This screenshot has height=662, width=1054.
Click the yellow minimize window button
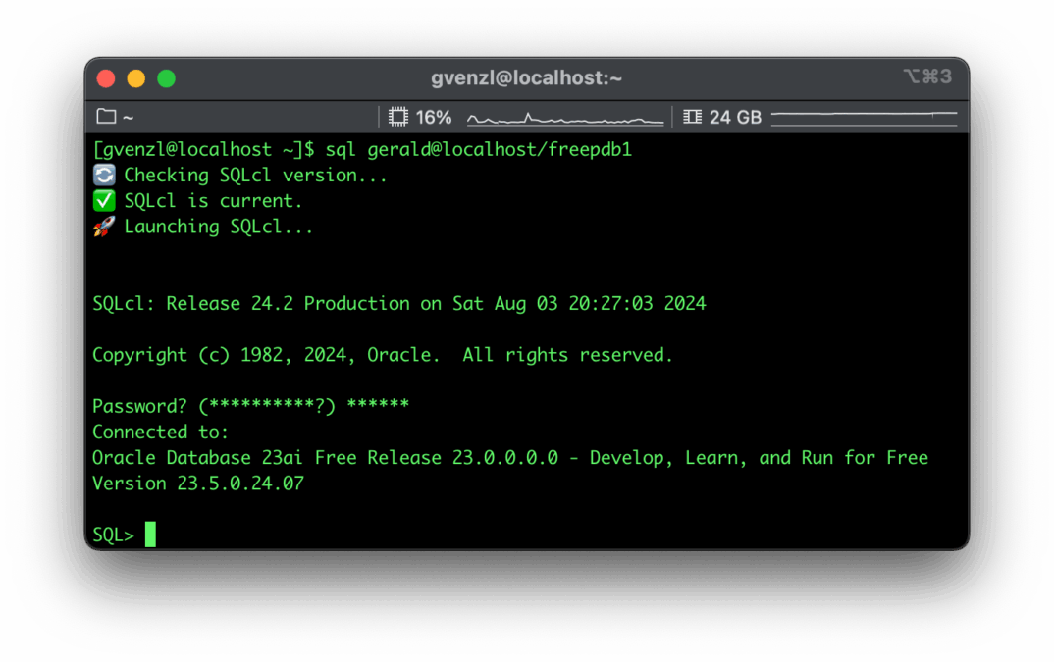point(135,78)
